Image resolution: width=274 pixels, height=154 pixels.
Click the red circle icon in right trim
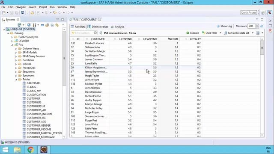(270, 30)
